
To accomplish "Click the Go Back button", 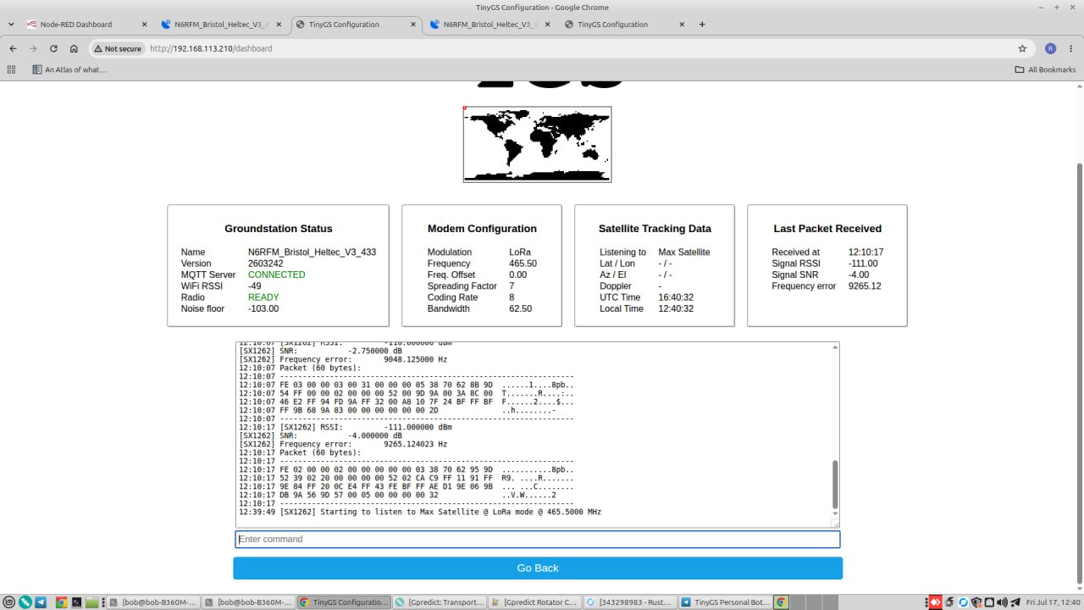I will click(x=538, y=568).
